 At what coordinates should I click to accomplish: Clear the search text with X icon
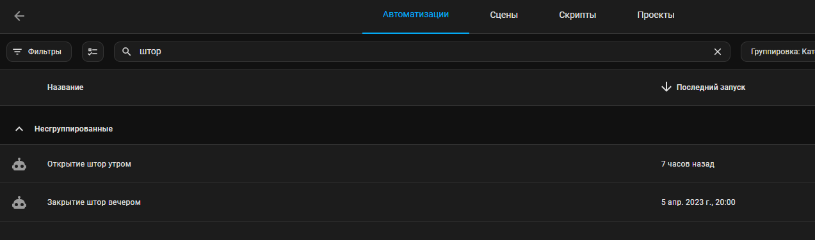pyautogui.click(x=718, y=52)
